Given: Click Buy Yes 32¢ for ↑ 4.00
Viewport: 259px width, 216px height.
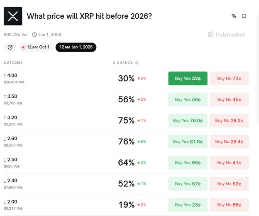Looking at the screenshot, I should coord(188,78).
